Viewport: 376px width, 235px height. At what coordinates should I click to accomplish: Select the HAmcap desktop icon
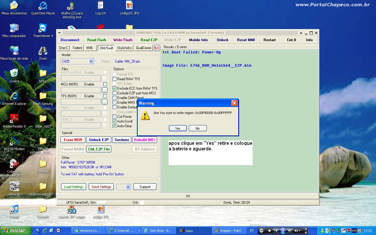tap(14, 189)
